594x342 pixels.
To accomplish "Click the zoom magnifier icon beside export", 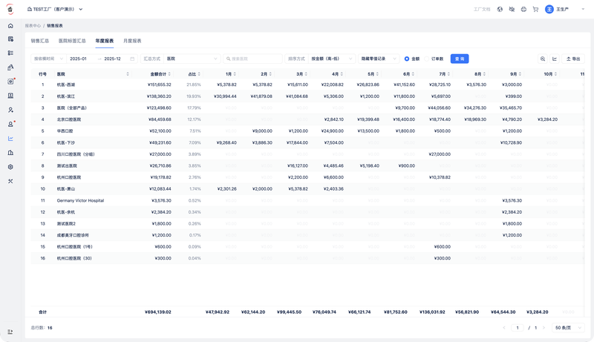I will 543,59.
